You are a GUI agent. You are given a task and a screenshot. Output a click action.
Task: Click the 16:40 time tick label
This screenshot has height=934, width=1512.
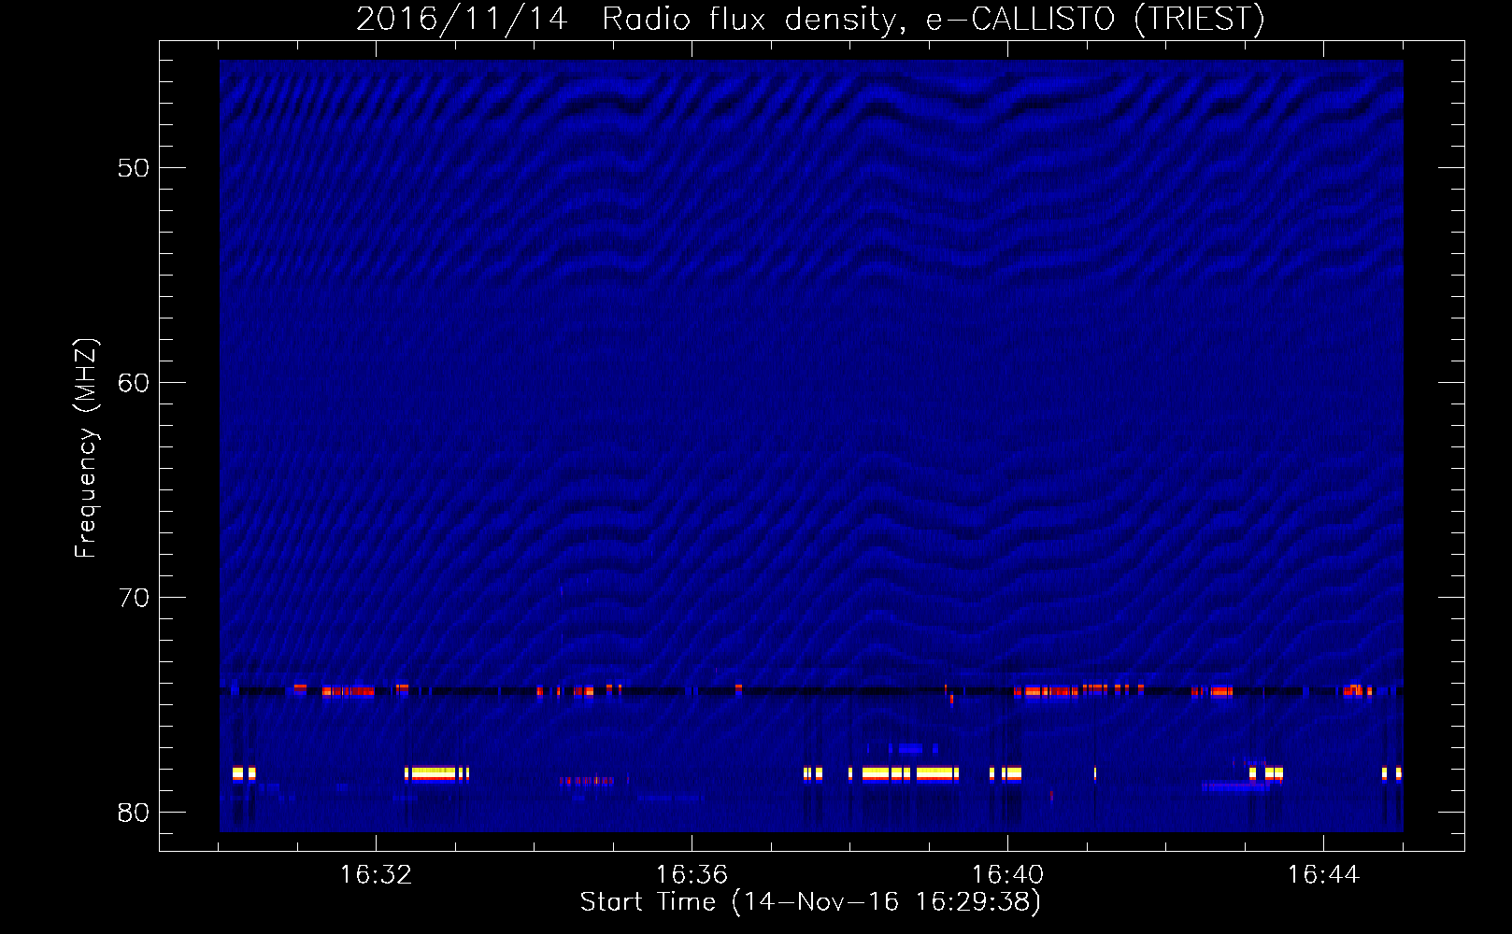click(1007, 875)
